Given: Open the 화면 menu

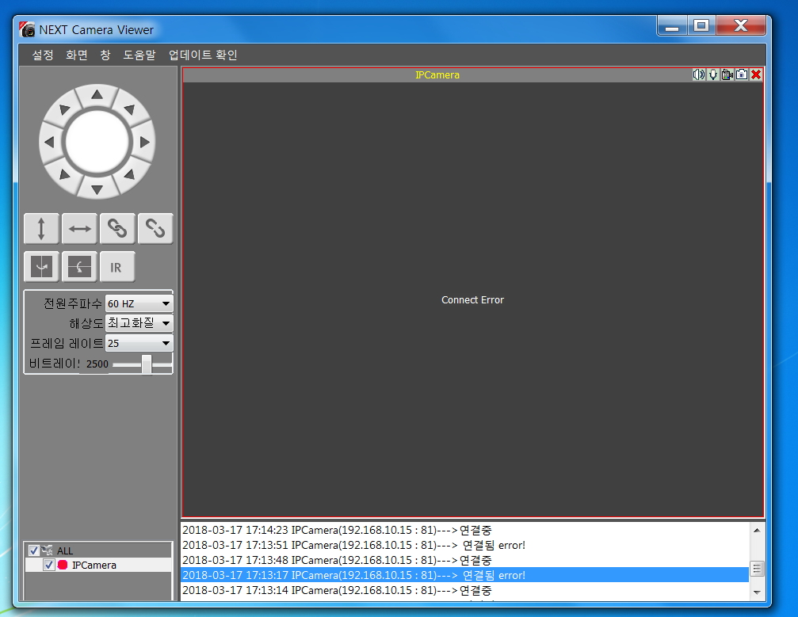Looking at the screenshot, I should point(77,55).
